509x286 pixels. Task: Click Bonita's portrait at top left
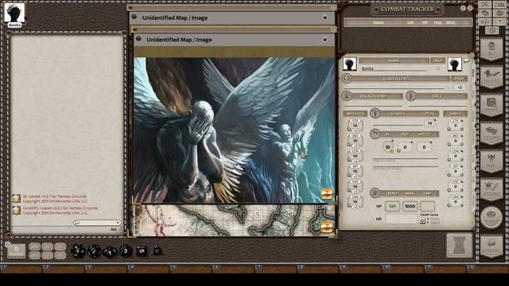[x=14, y=14]
